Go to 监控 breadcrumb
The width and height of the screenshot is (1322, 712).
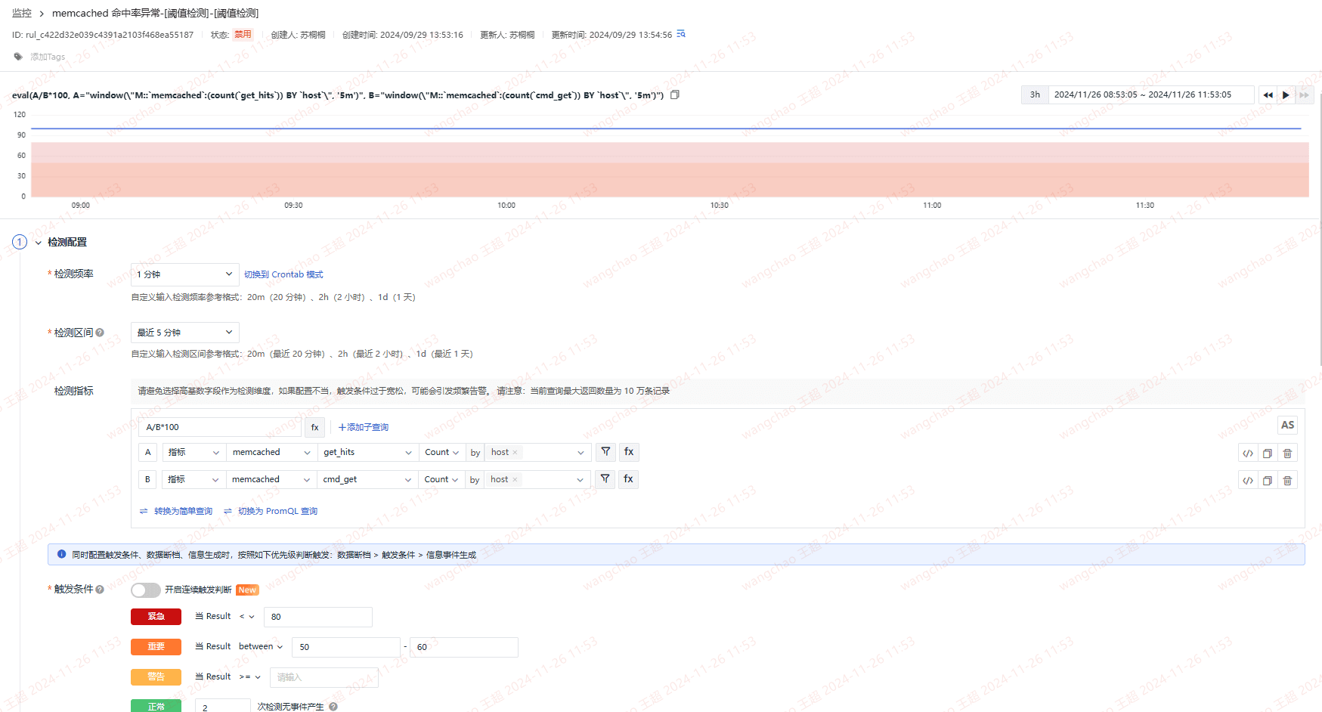coord(22,13)
